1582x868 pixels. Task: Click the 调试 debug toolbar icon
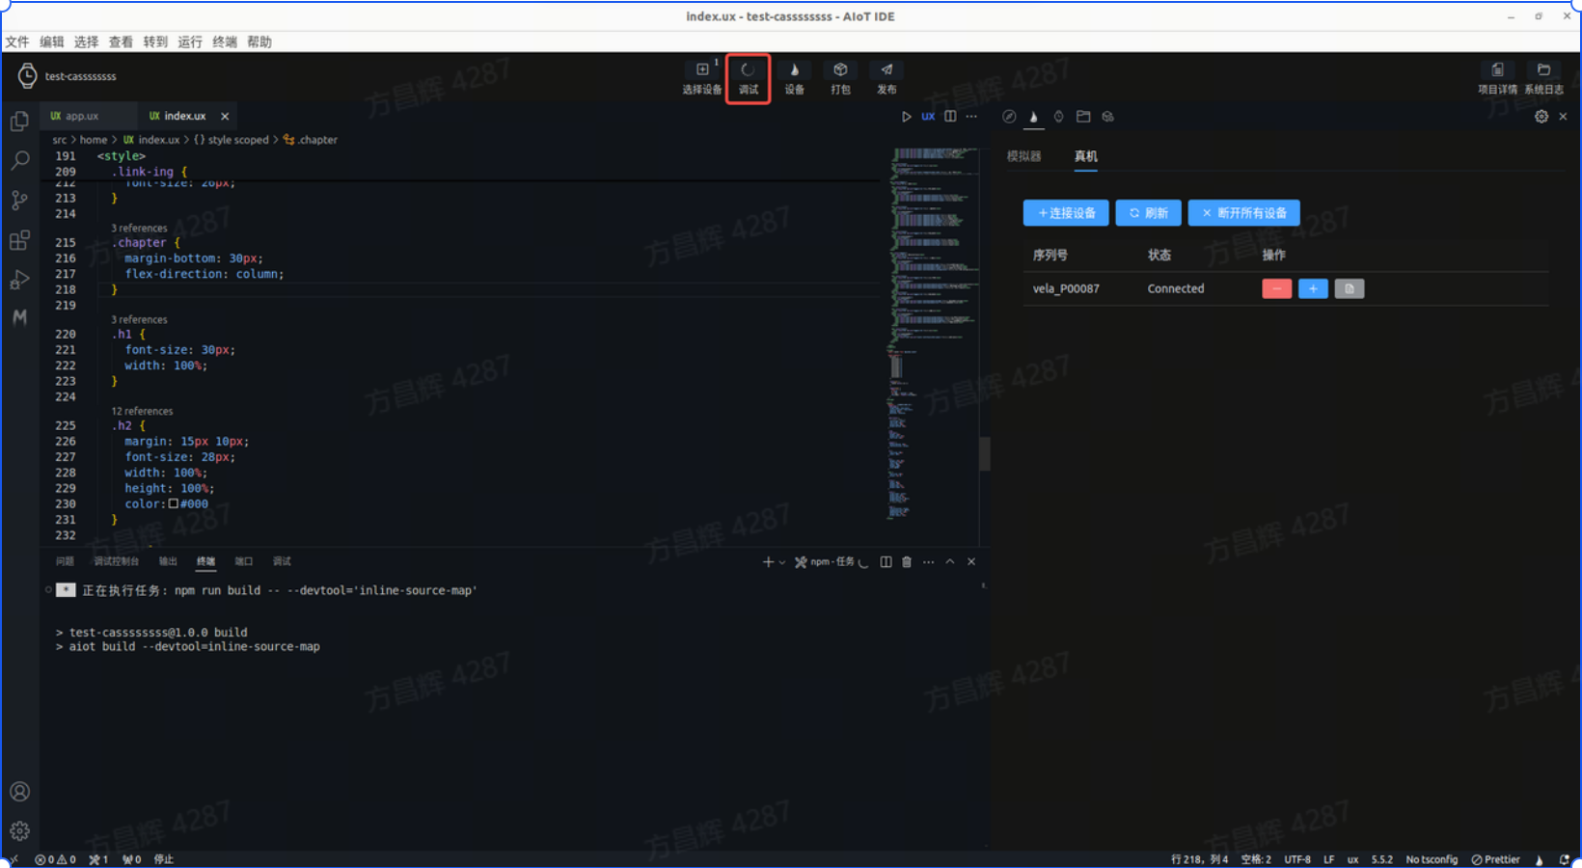pos(748,77)
